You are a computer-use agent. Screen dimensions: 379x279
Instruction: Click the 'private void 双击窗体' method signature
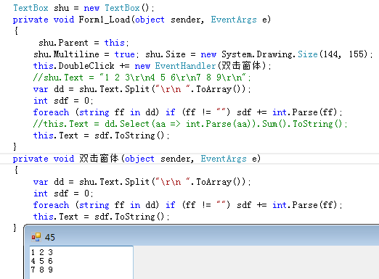136,159
